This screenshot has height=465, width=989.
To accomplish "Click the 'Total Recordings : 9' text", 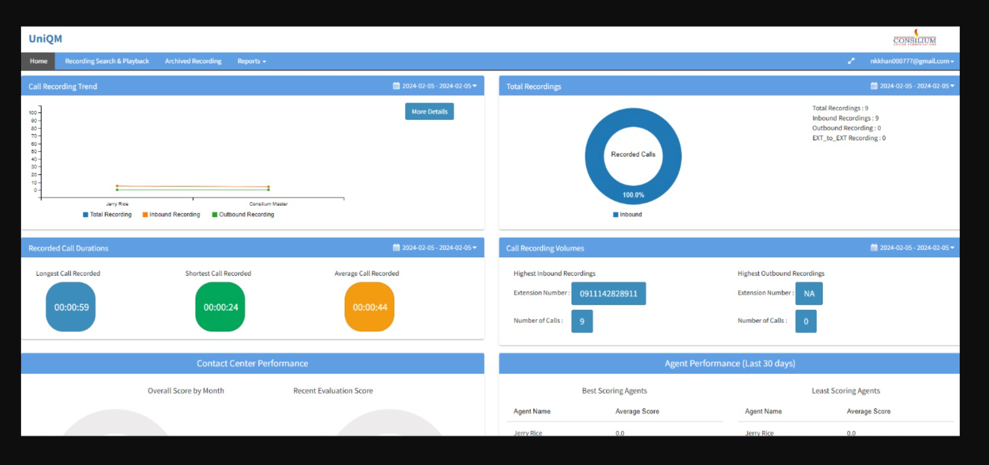I will coord(840,108).
